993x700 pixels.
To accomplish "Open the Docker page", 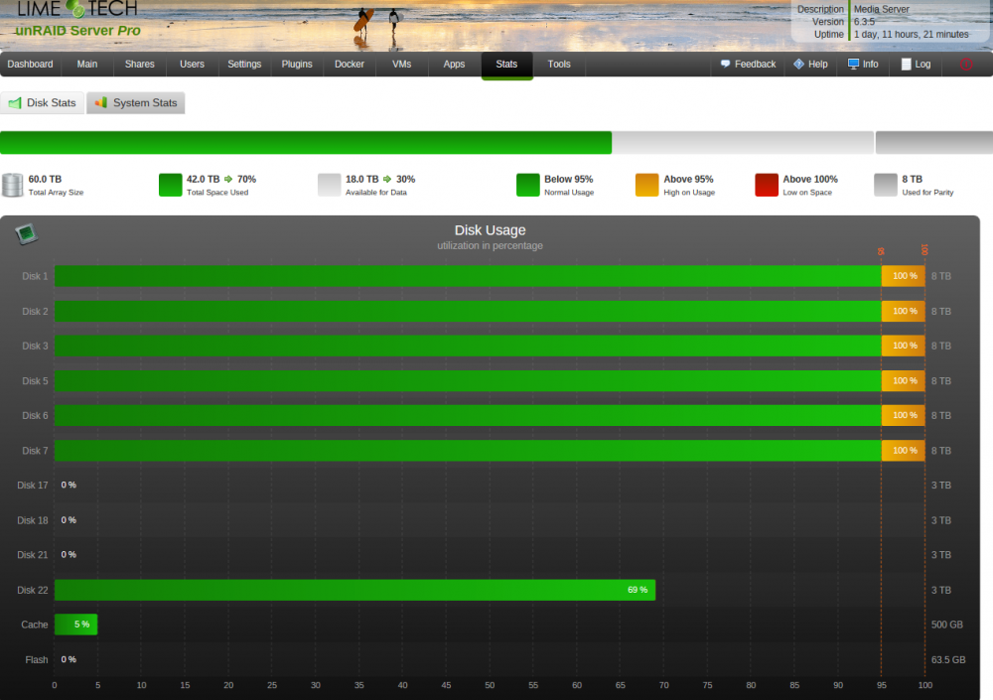I will [x=350, y=64].
